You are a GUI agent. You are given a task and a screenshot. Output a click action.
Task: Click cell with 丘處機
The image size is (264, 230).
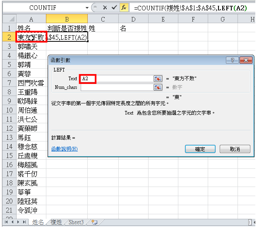[x=31, y=156]
